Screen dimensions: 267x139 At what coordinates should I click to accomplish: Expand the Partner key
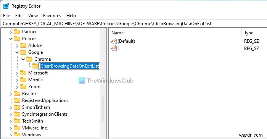point(11,32)
